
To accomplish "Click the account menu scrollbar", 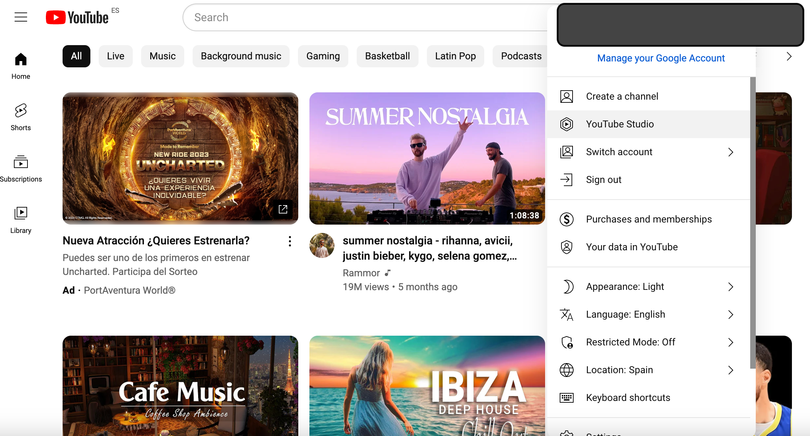I will coord(753,223).
